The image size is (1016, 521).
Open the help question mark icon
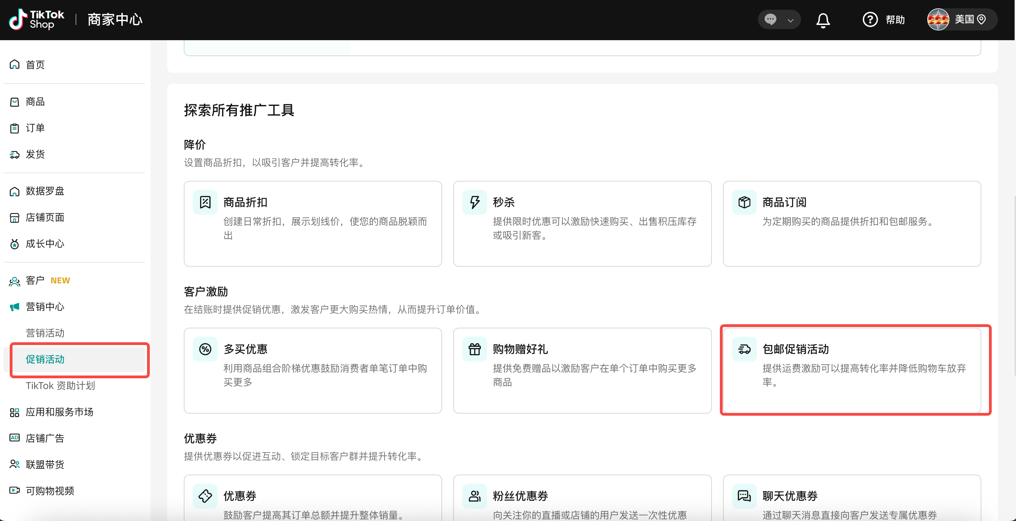(x=870, y=20)
